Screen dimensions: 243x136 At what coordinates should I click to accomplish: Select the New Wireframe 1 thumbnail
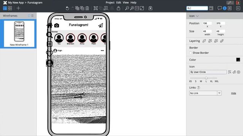(19, 34)
